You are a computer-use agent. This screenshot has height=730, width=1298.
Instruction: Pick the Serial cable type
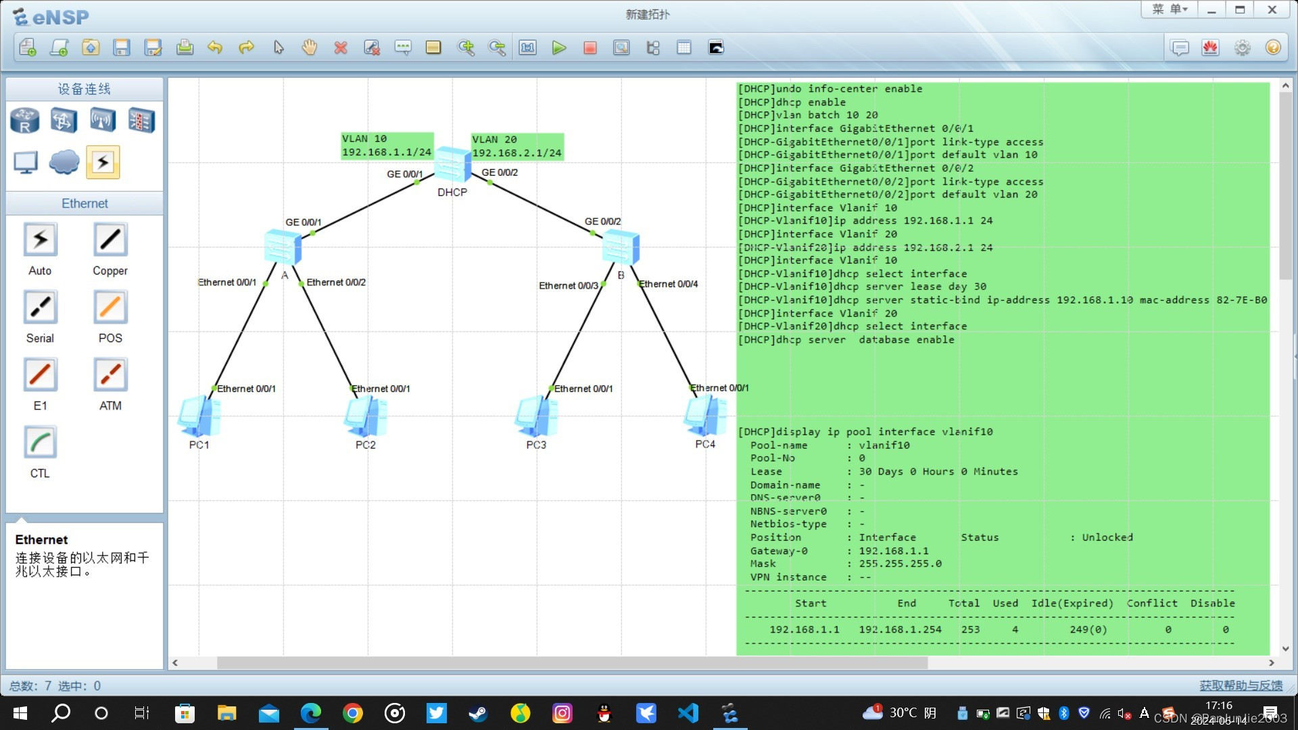pyautogui.click(x=41, y=308)
